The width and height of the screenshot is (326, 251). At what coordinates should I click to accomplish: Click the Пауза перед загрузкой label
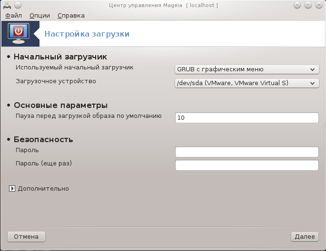click(x=89, y=116)
